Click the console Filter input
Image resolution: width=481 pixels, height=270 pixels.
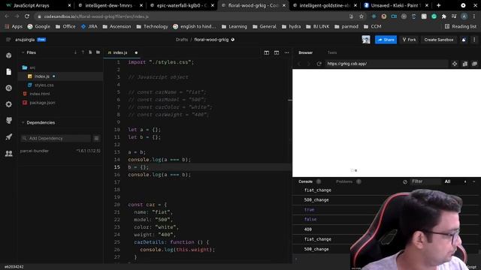click(x=425, y=181)
